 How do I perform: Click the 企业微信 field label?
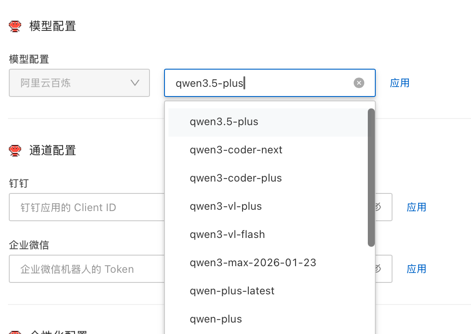pos(29,245)
